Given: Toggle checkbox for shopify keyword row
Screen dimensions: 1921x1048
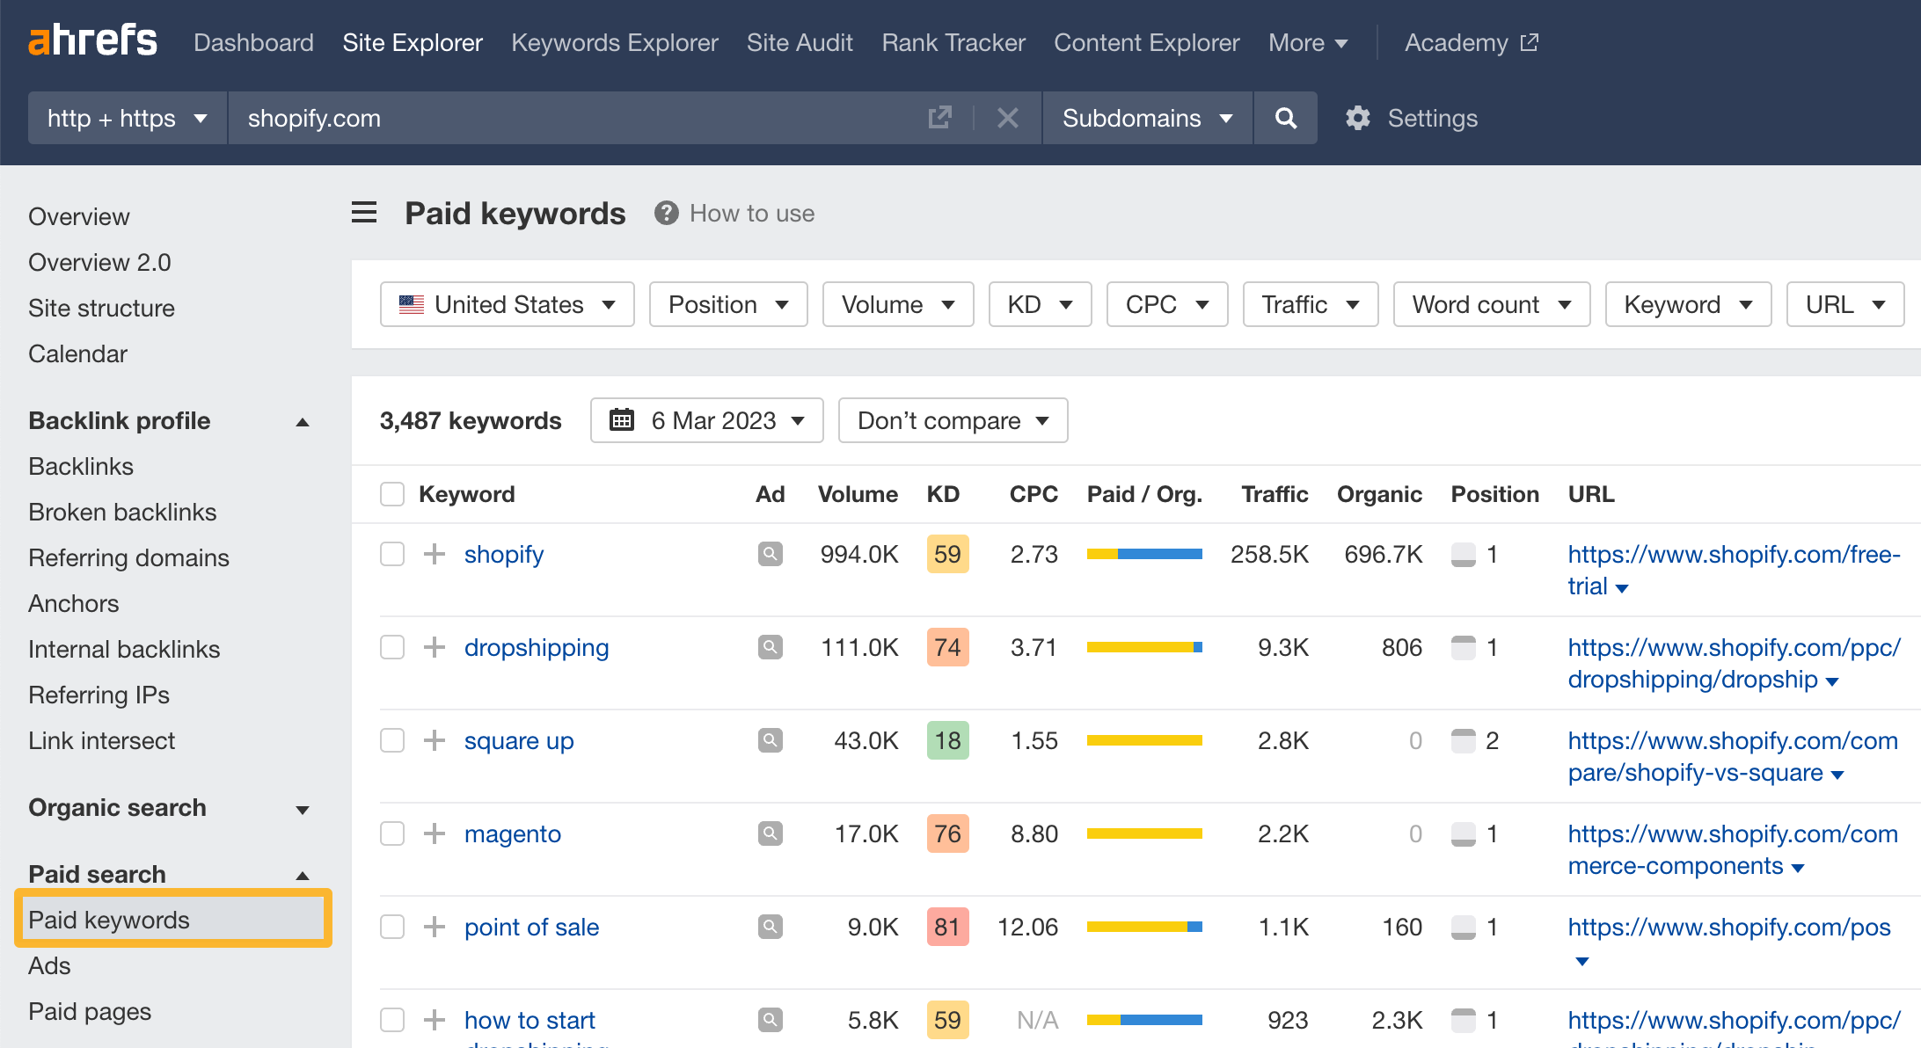Looking at the screenshot, I should tap(391, 554).
